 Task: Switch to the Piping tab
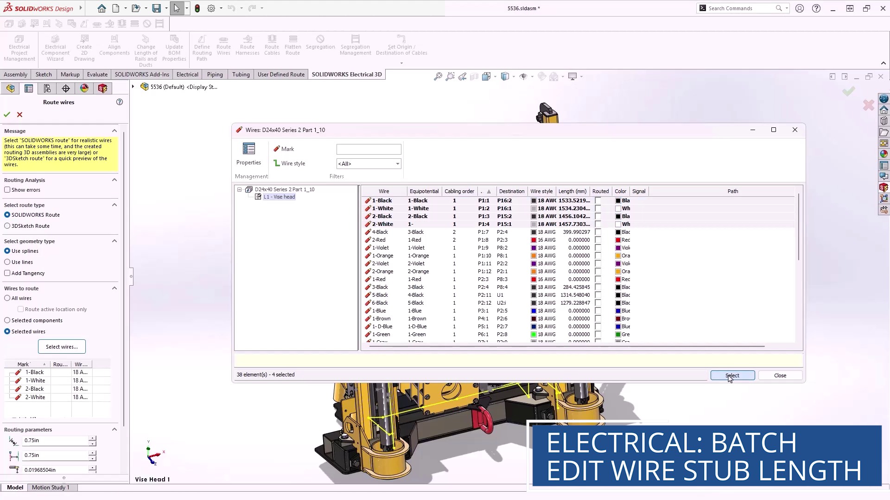tap(215, 75)
